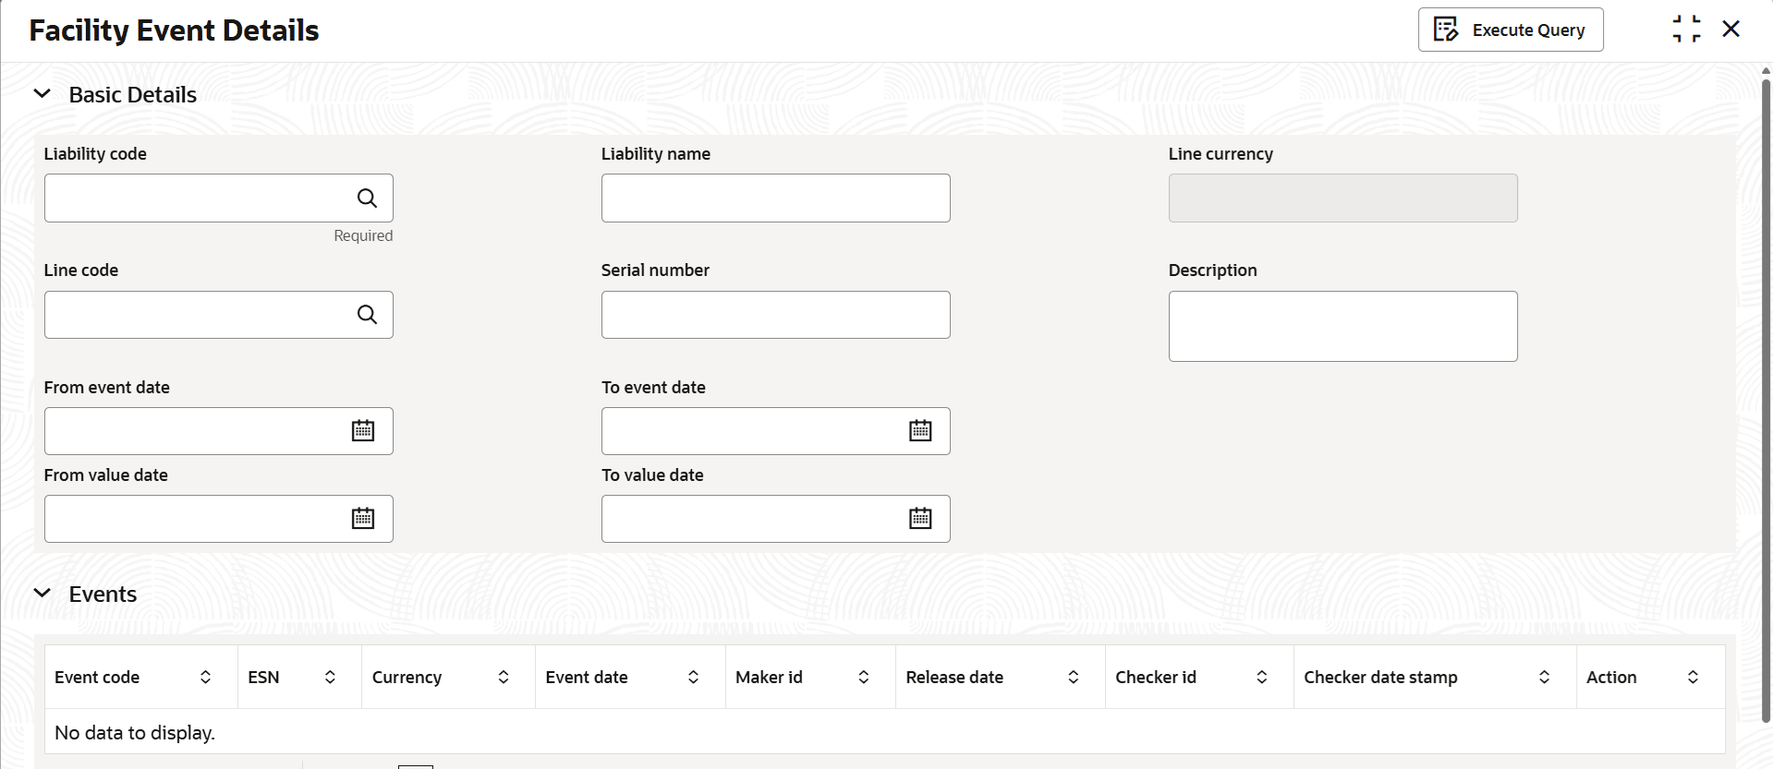
Task: Sort the Currency column
Action: [x=504, y=678]
